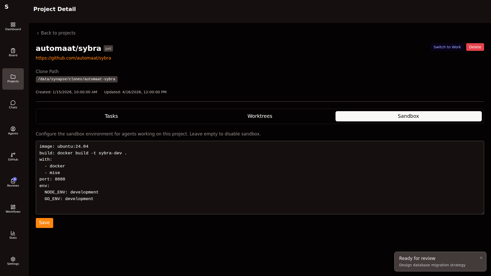Image resolution: width=491 pixels, height=276 pixels.
Task: Select the Projects folder icon
Action: click(x=13, y=79)
